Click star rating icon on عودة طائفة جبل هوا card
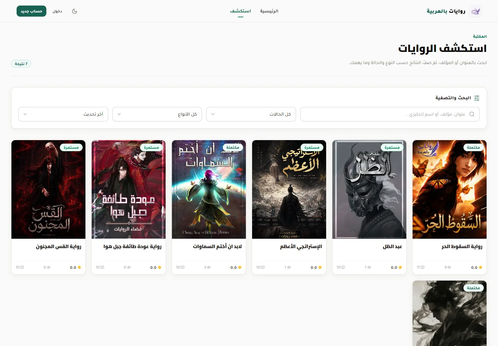498x346 pixels. (x=159, y=267)
